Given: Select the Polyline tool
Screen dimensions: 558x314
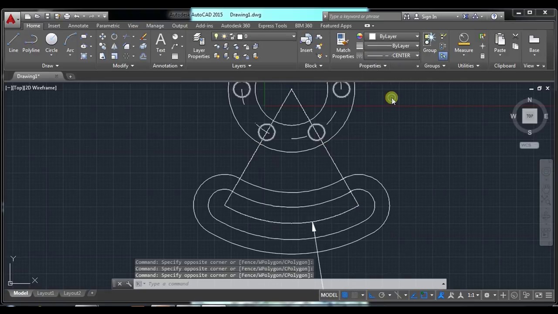Looking at the screenshot, I should [x=31, y=43].
